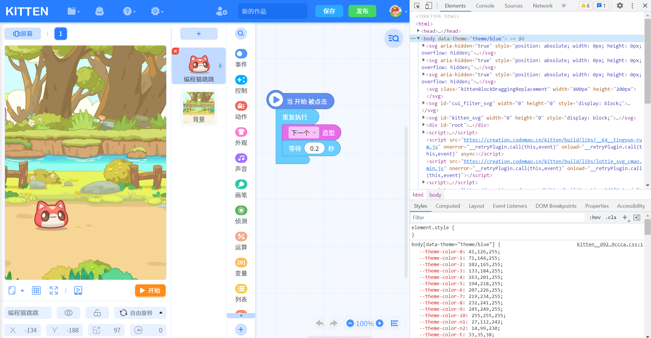Click the orange 开始 start button
This screenshot has width=651, height=338.
pyautogui.click(x=150, y=290)
